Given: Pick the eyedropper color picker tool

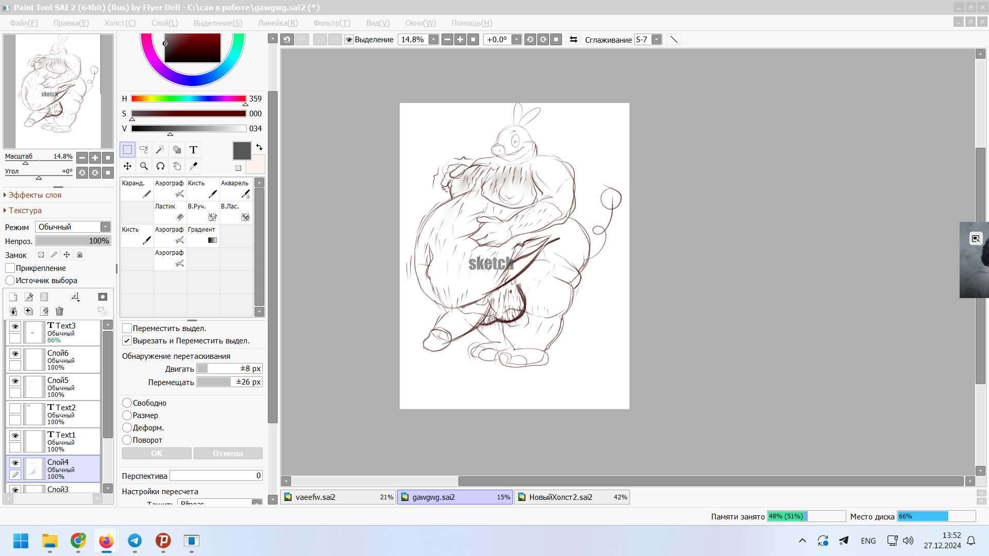Looking at the screenshot, I should 193,166.
